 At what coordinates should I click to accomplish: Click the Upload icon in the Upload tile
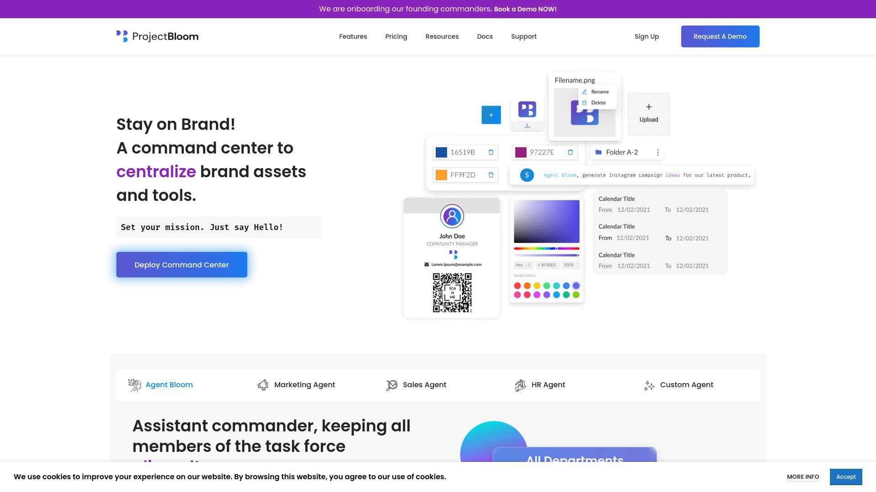tap(648, 107)
